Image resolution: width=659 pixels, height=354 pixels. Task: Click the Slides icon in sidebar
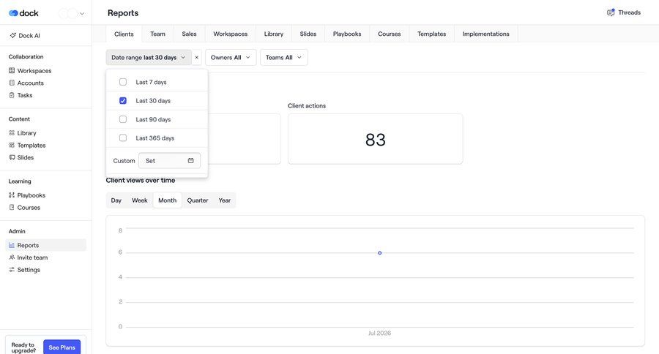[12, 157]
